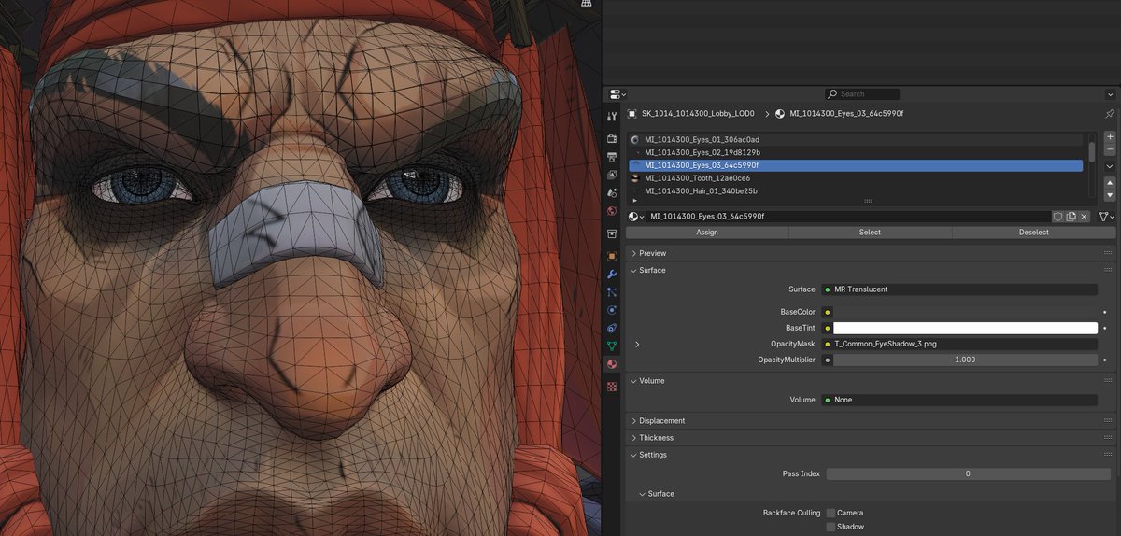This screenshot has height=536, width=1121.
Task: Open the browse material dropdown
Action: click(636, 216)
